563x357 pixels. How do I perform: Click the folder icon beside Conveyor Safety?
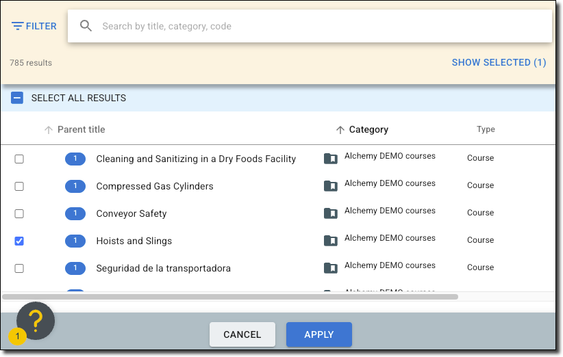coord(331,213)
